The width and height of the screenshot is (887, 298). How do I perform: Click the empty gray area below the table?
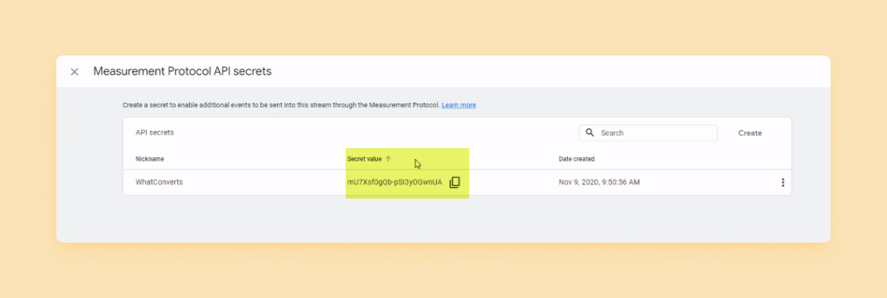coord(443,219)
